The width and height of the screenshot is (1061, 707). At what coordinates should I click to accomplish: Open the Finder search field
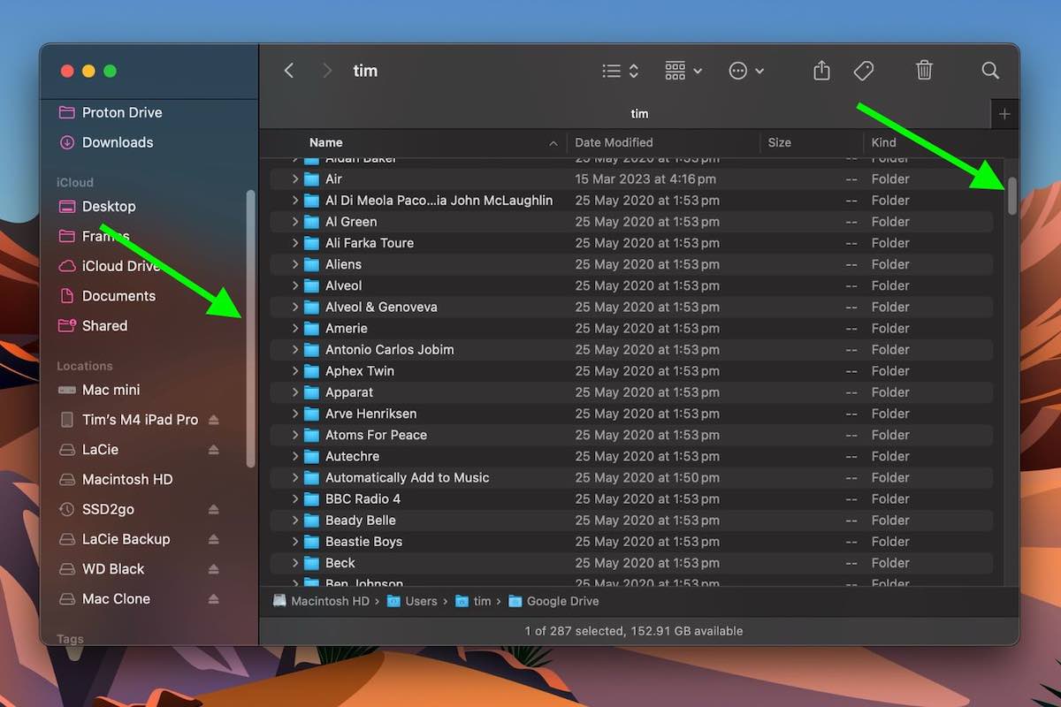989,70
